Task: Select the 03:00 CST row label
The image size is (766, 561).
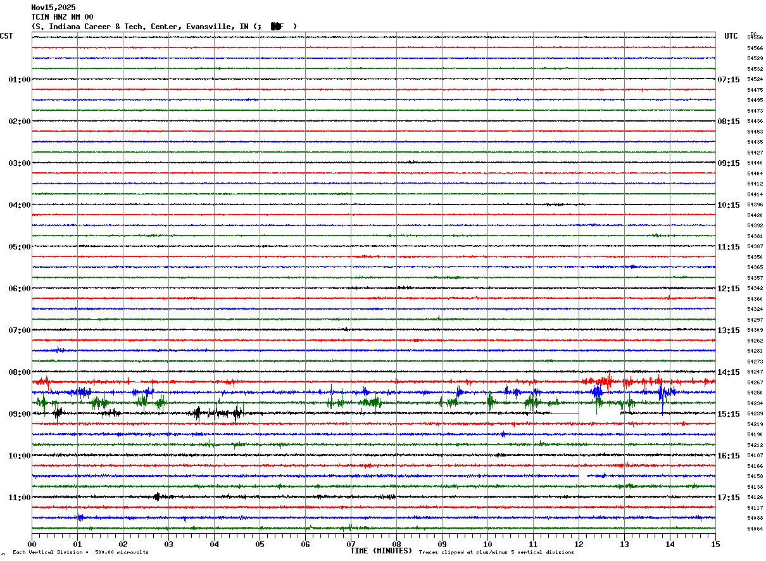Action: coord(19,163)
